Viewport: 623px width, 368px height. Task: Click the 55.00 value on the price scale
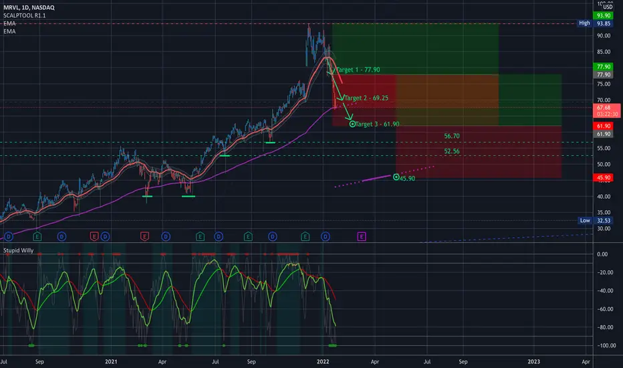coord(603,148)
